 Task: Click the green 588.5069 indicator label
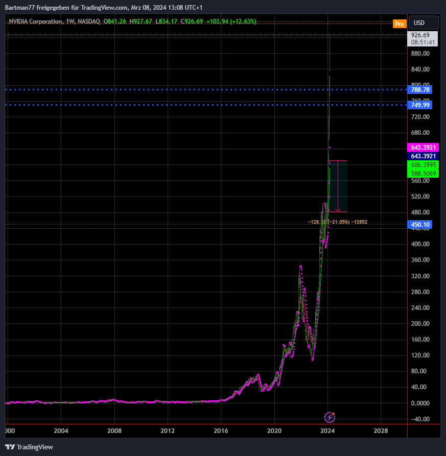[423, 174]
